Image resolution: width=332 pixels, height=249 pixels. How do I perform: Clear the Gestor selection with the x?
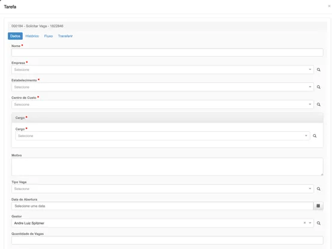tap(304, 223)
